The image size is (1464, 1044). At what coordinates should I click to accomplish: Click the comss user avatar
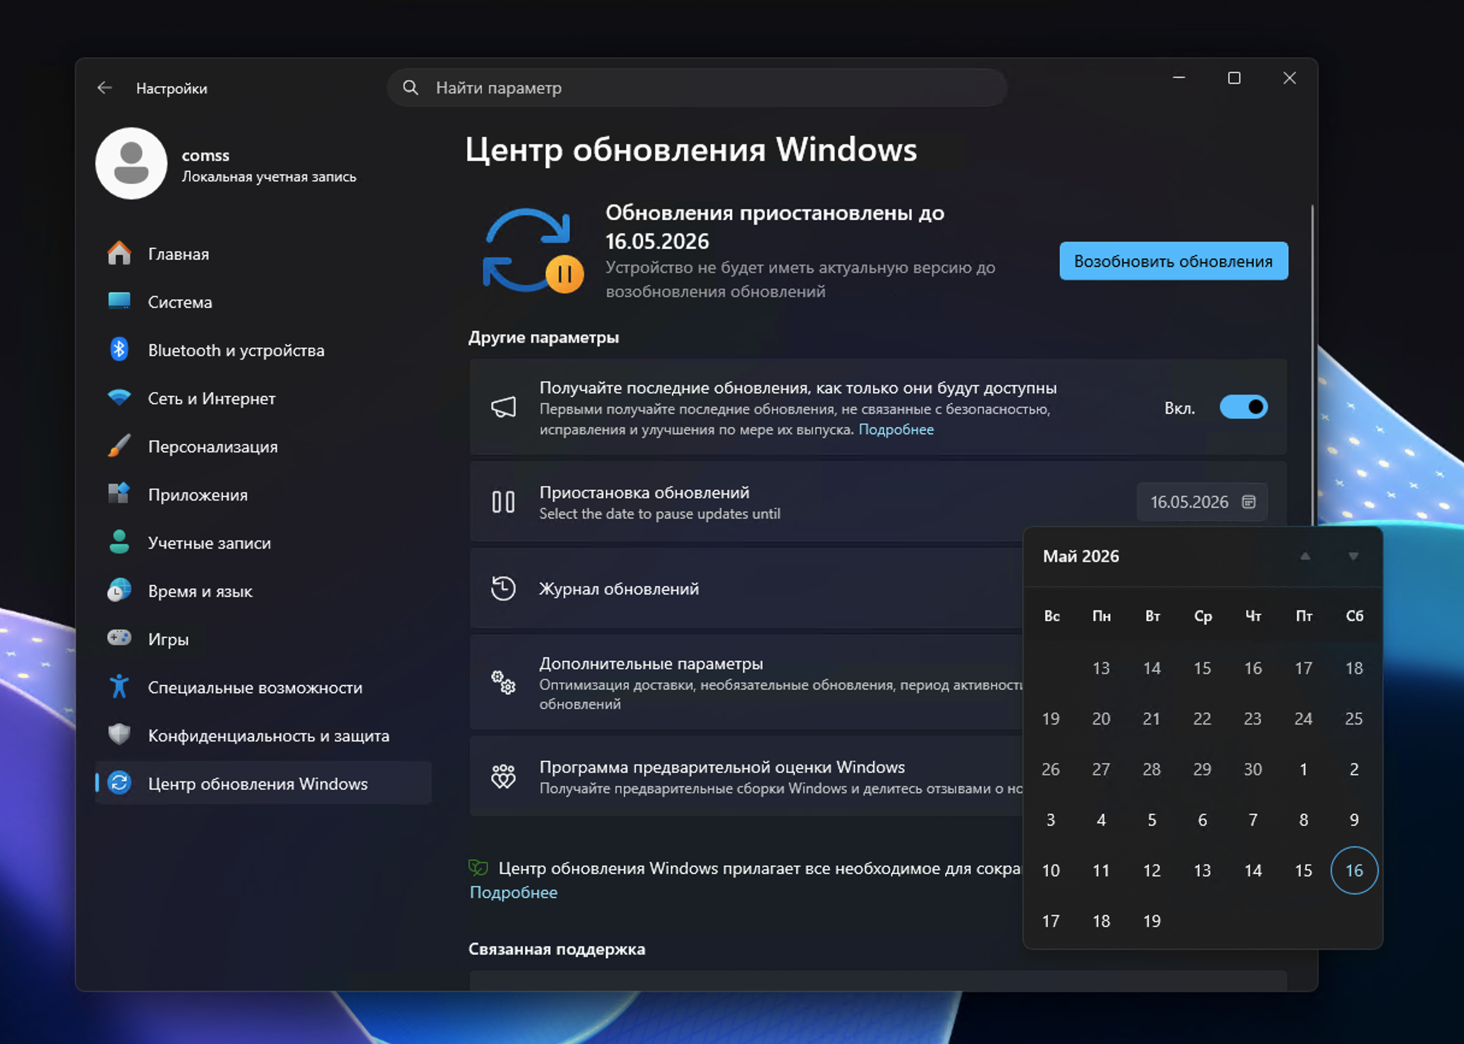coord(131,164)
